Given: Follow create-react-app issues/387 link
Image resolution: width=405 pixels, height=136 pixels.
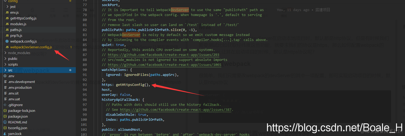Looking at the screenshot, I should [176, 110].
